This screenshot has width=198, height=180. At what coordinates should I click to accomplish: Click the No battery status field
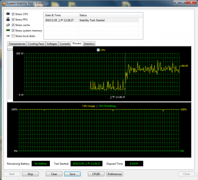[x=41, y=164]
